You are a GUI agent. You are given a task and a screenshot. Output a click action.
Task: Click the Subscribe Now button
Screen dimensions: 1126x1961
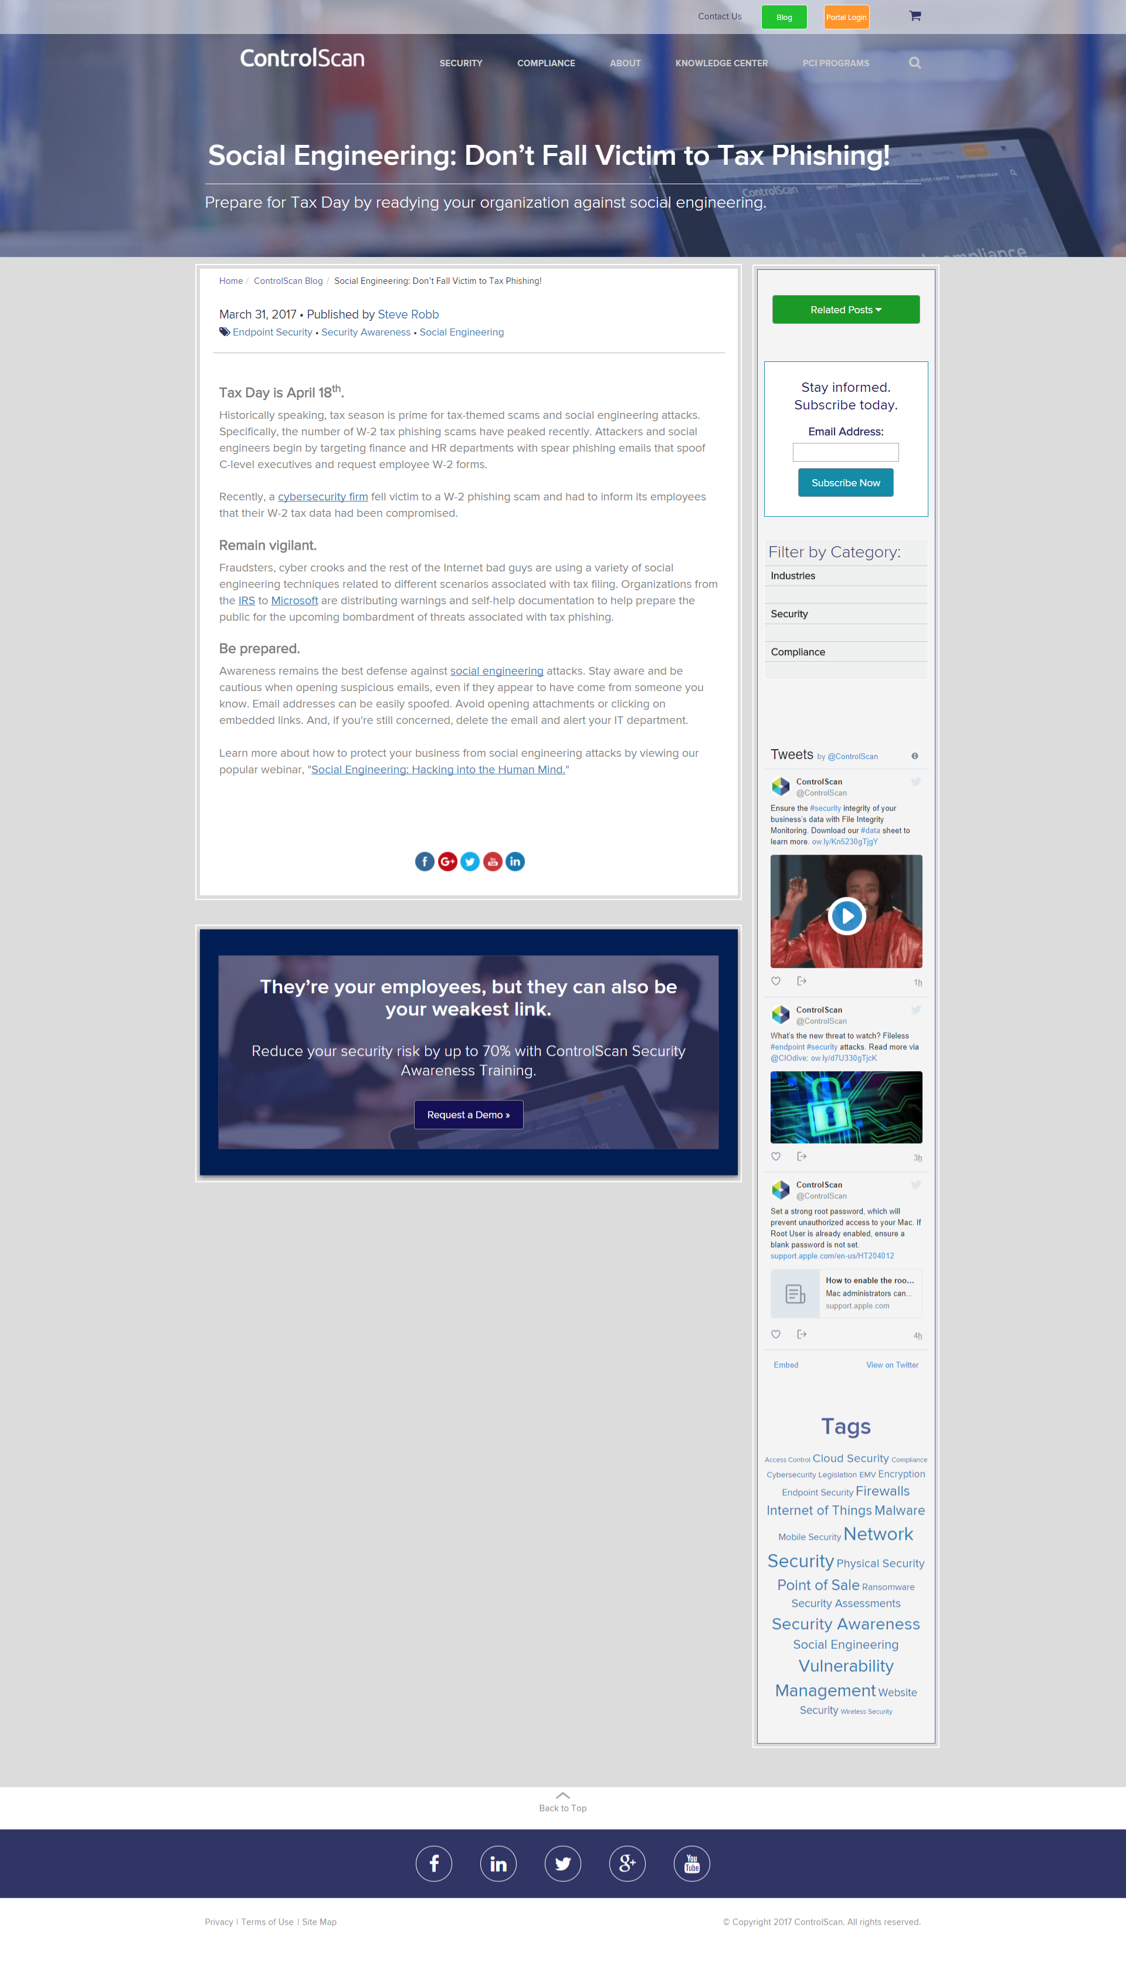pyautogui.click(x=846, y=482)
